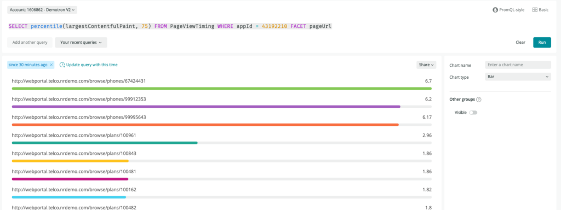561x210 pixels.
Task: Click the light blue bar for plans/100162
Action: (68, 197)
